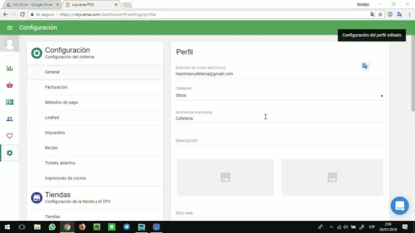Open the hamburger navigation menu

[10, 28]
